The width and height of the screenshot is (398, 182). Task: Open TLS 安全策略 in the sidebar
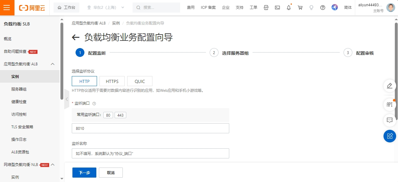pos(22,127)
